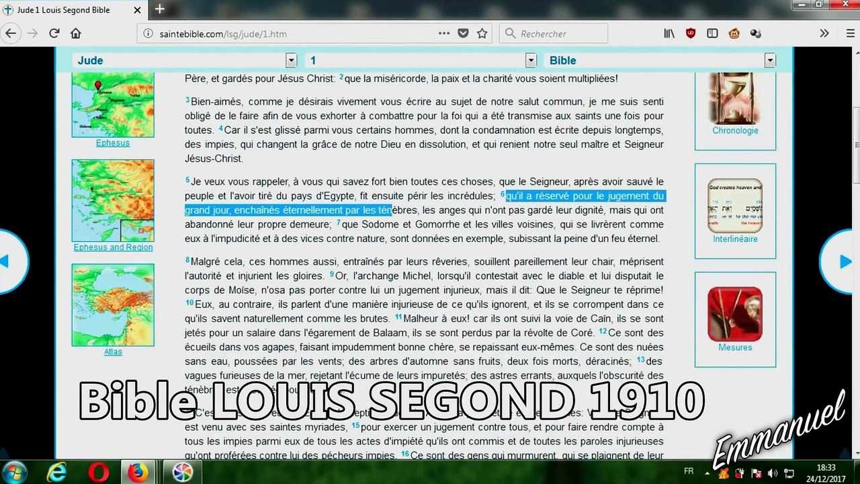Expand the chapter 1 dropdown
Image resolution: width=860 pixels, height=484 pixels.
(531, 61)
